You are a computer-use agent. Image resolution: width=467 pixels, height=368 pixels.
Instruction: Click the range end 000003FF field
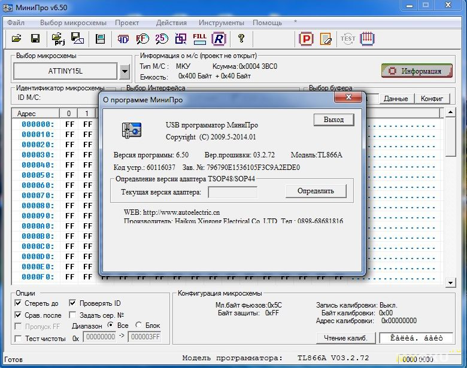(145, 337)
